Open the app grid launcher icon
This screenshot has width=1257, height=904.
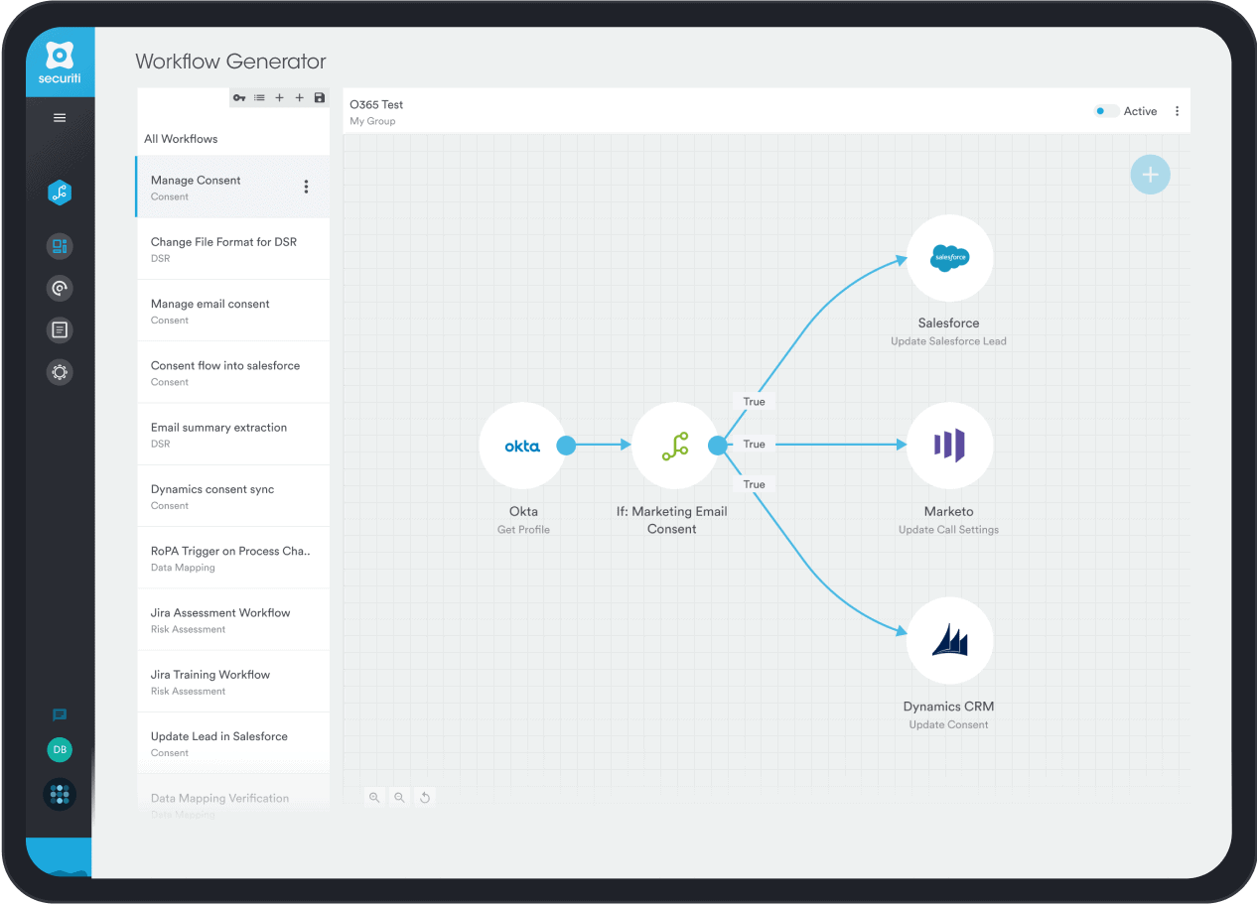(60, 794)
